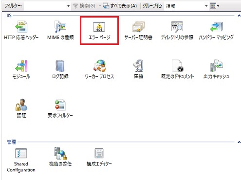Image resolution: width=241 pixels, height=180 pixels.
Task: Open the ログ記録 feature
Action: coord(60,69)
